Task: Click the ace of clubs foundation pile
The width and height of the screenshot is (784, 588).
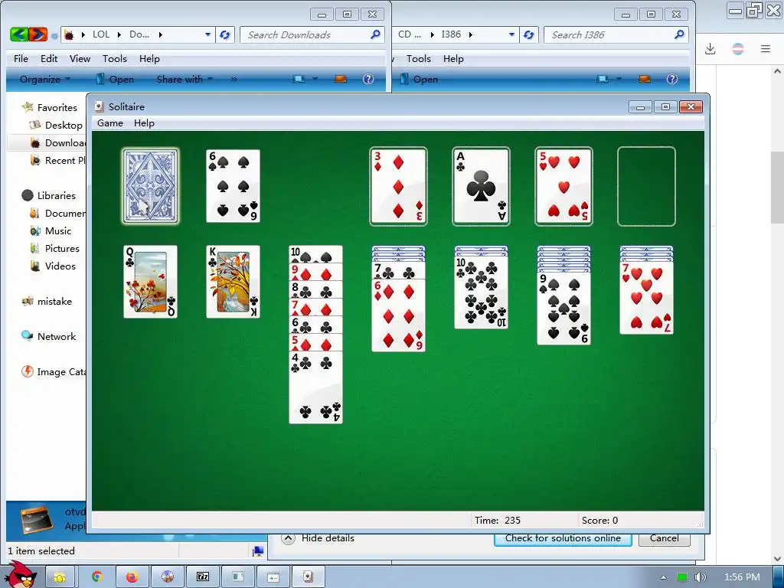Action: (481, 186)
